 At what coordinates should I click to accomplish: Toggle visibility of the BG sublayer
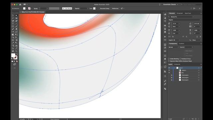click(x=169, y=73)
